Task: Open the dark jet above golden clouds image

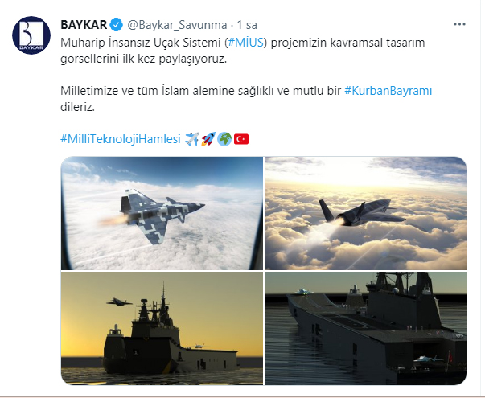Action: pos(366,213)
